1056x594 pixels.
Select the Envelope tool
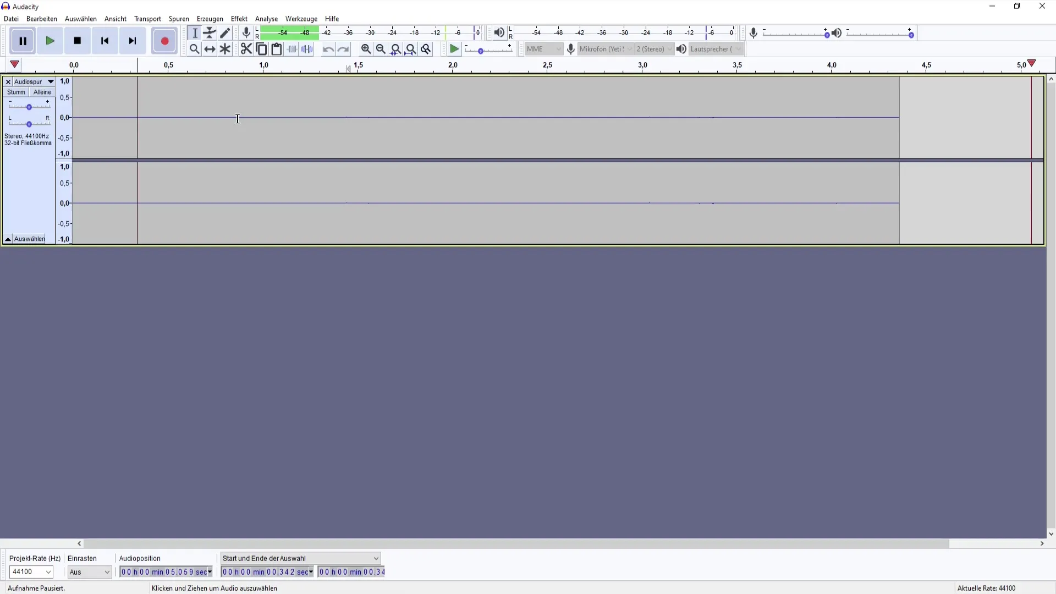pos(210,33)
